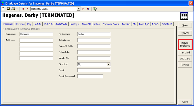Click the Save button
Viewport: 194px width, 106px height.
tap(185, 25)
